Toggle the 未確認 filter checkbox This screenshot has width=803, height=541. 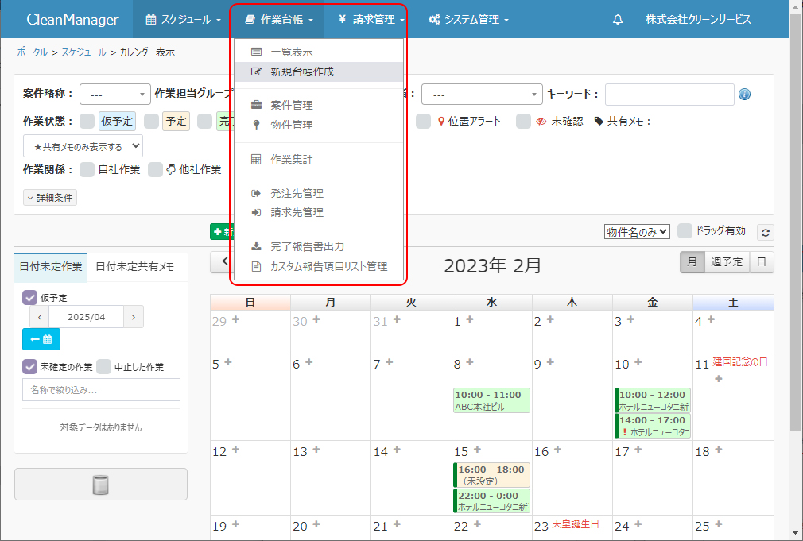coord(523,122)
